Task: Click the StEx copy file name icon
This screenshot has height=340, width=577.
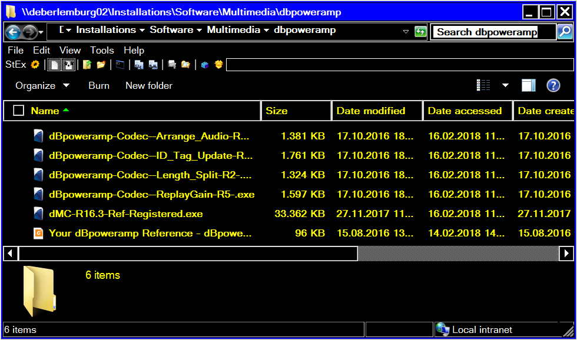Action: click(x=139, y=65)
